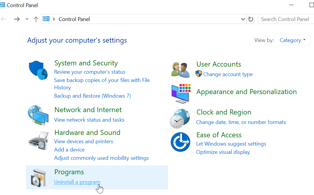The image size is (314, 195).
Task: Open Change account type link
Action: click(x=228, y=74)
